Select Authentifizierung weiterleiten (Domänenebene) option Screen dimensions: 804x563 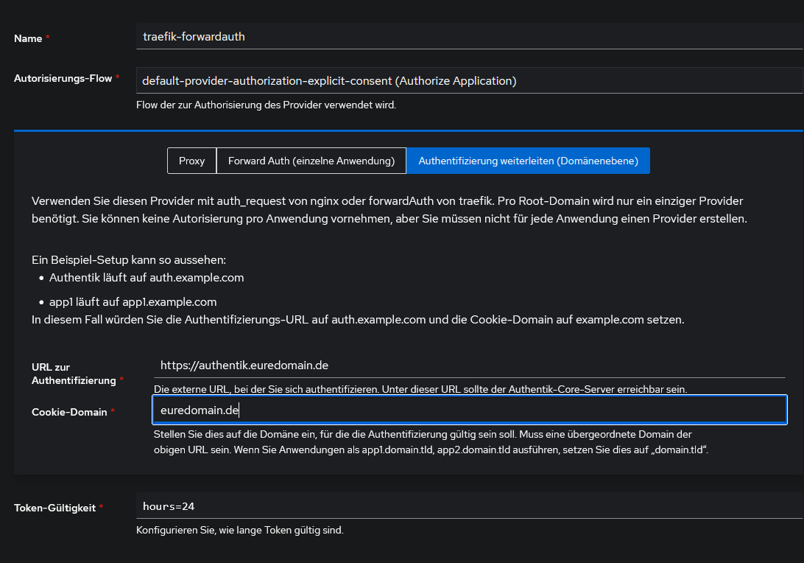(528, 161)
